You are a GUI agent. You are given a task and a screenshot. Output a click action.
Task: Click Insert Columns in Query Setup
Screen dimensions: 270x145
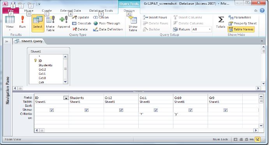(188, 18)
